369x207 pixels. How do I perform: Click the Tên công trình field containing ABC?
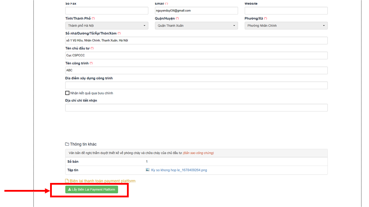coord(196,70)
